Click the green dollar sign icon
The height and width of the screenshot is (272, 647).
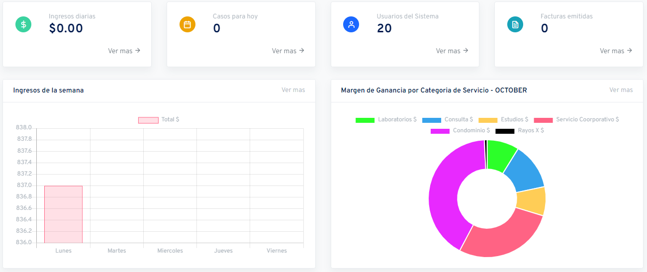pyautogui.click(x=23, y=24)
